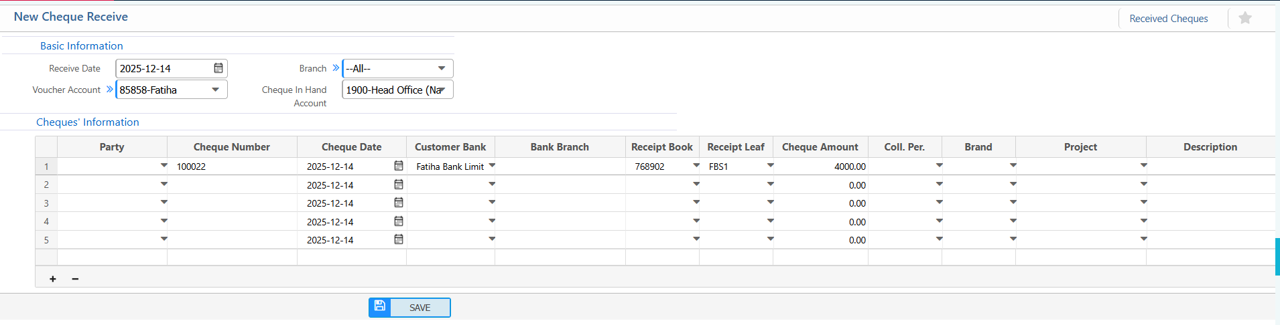The image size is (1280, 325).
Task: Expand the Branch dropdown
Action: [x=442, y=68]
